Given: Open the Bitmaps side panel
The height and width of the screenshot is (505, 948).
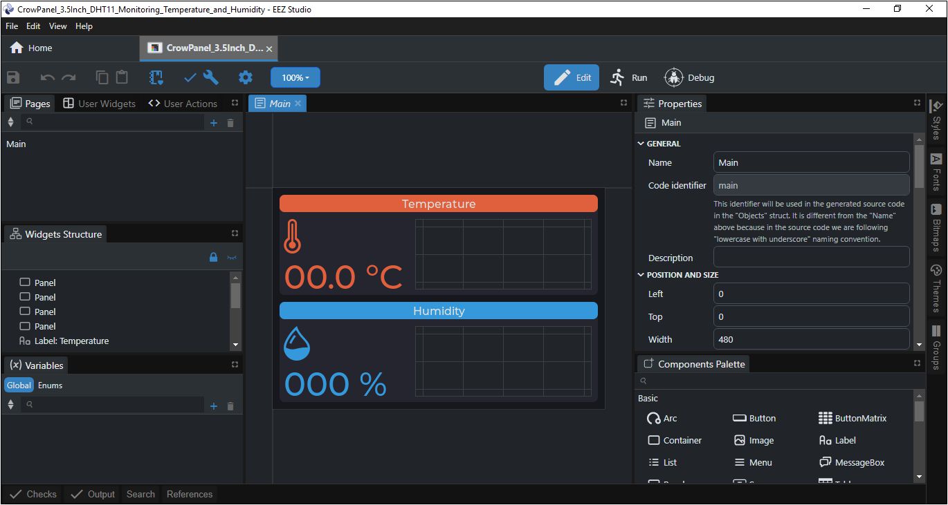Looking at the screenshot, I should (936, 227).
